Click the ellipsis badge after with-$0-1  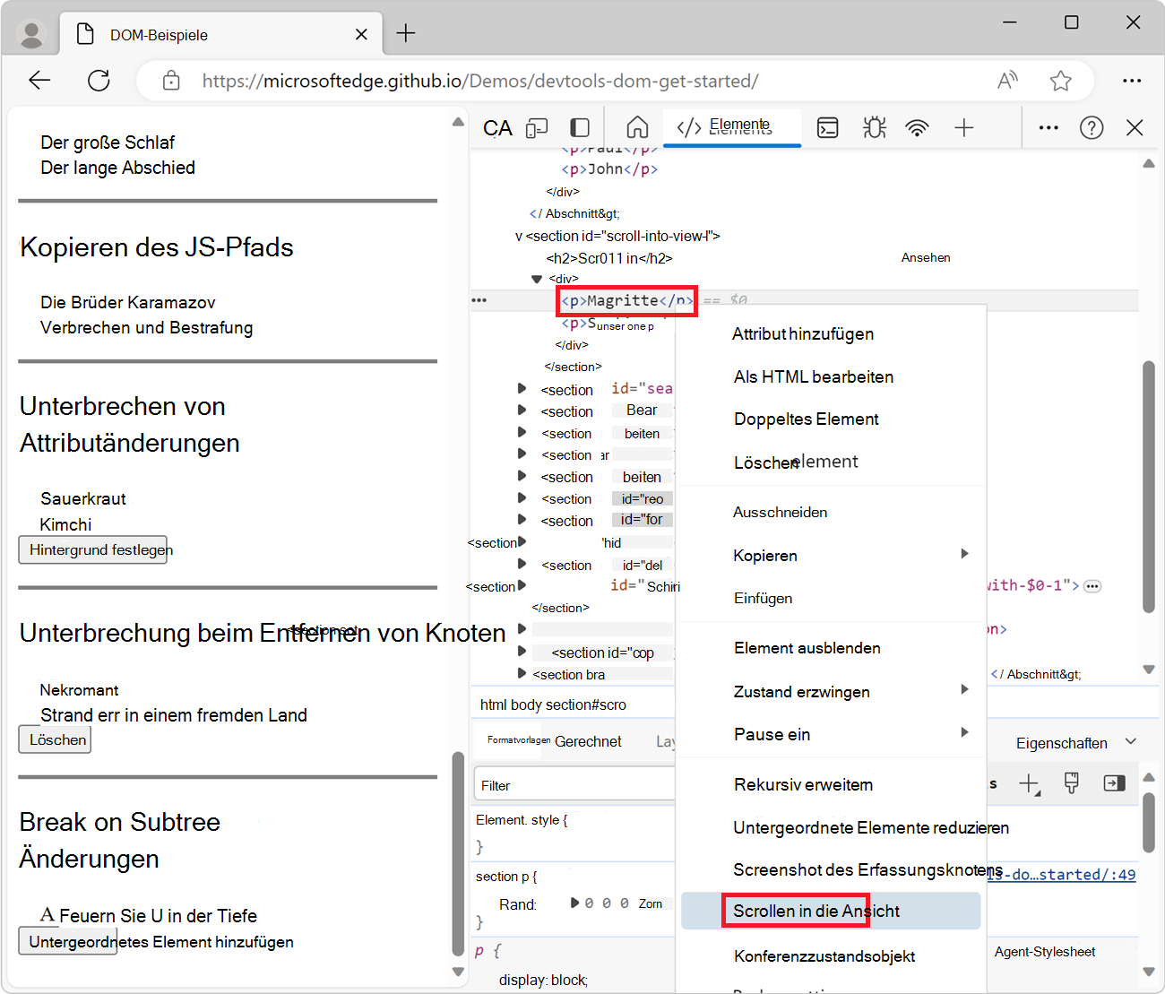click(x=1092, y=586)
